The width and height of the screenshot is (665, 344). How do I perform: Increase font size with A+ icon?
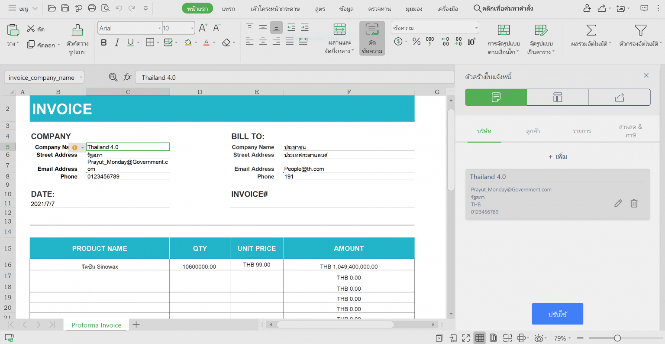203,28
